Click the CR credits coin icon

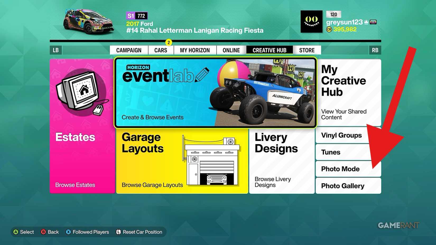click(329, 30)
